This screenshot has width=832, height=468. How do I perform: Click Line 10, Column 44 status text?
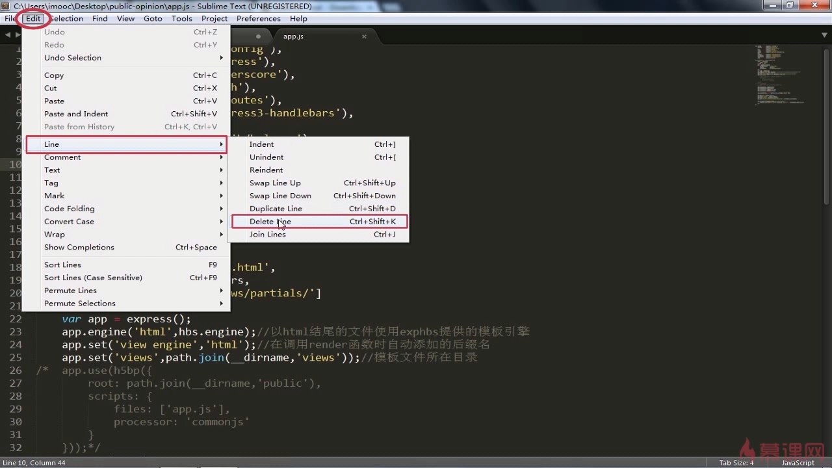click(x=34, y=463)
